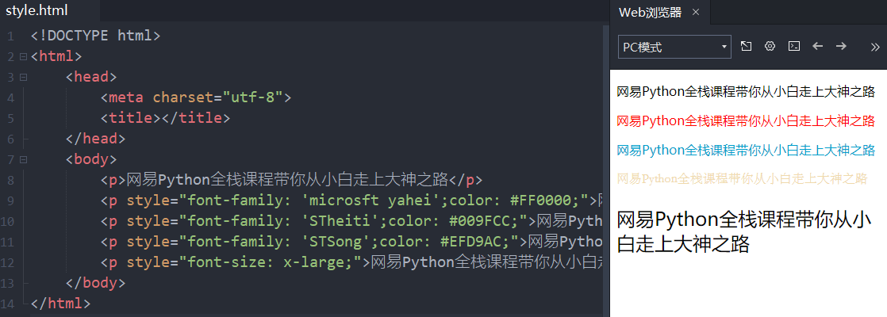Viewport: 887px width, 317px height.
Task: Show more toolbar items via double chevron
Action: (x=875, y=47)
